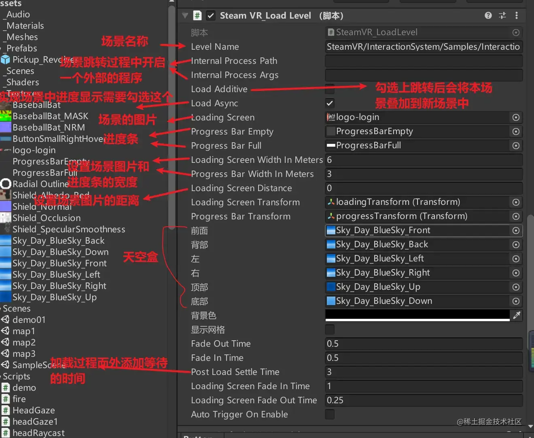Collapse the Scenes folder with map1
Viewport: 534px width, 438px height.
1,308
